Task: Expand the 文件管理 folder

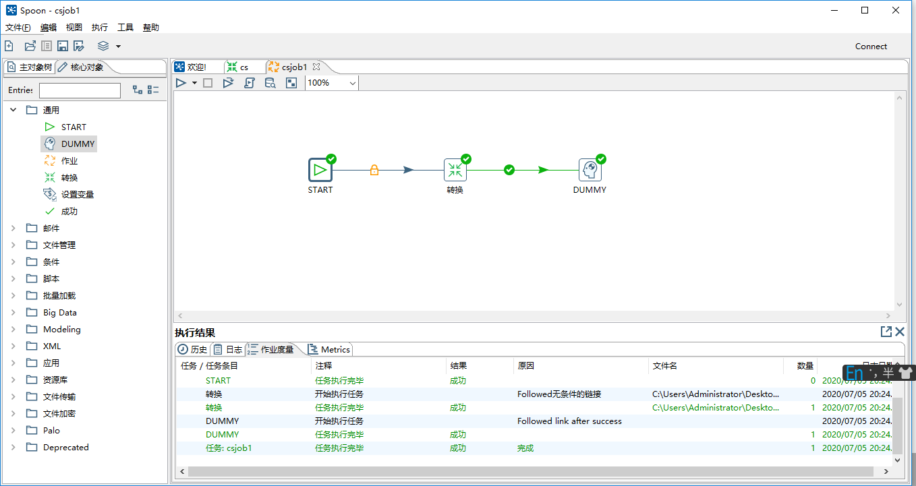Action: tap(13, 245)
